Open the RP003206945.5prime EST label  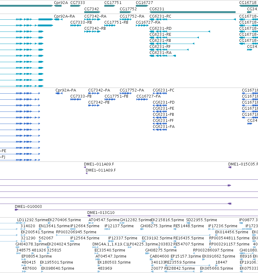76,232
